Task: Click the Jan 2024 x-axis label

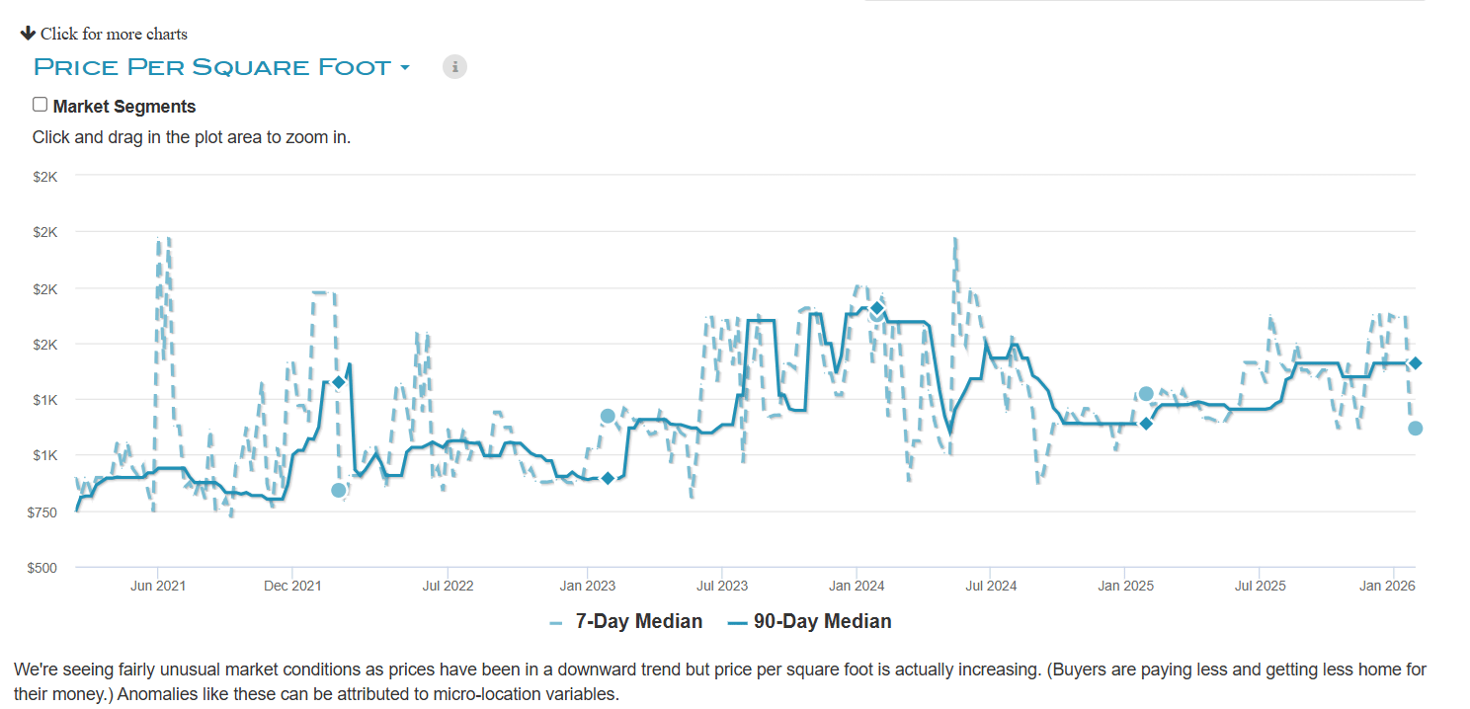Action: click(x=856, y=586)
